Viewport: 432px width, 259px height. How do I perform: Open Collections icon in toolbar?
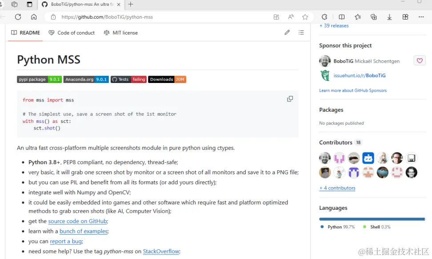374,17
